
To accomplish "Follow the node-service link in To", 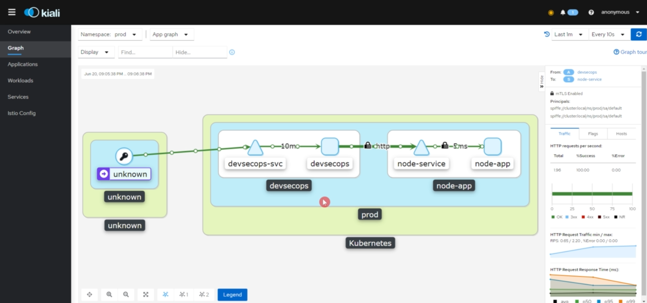I will coord(589,80).
